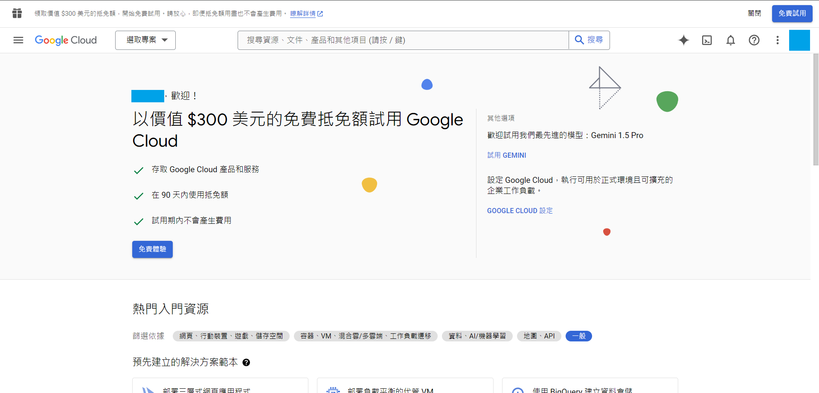Open the 試用 GEMINI link
819x393 pixels.
click(x=507, y=155)
